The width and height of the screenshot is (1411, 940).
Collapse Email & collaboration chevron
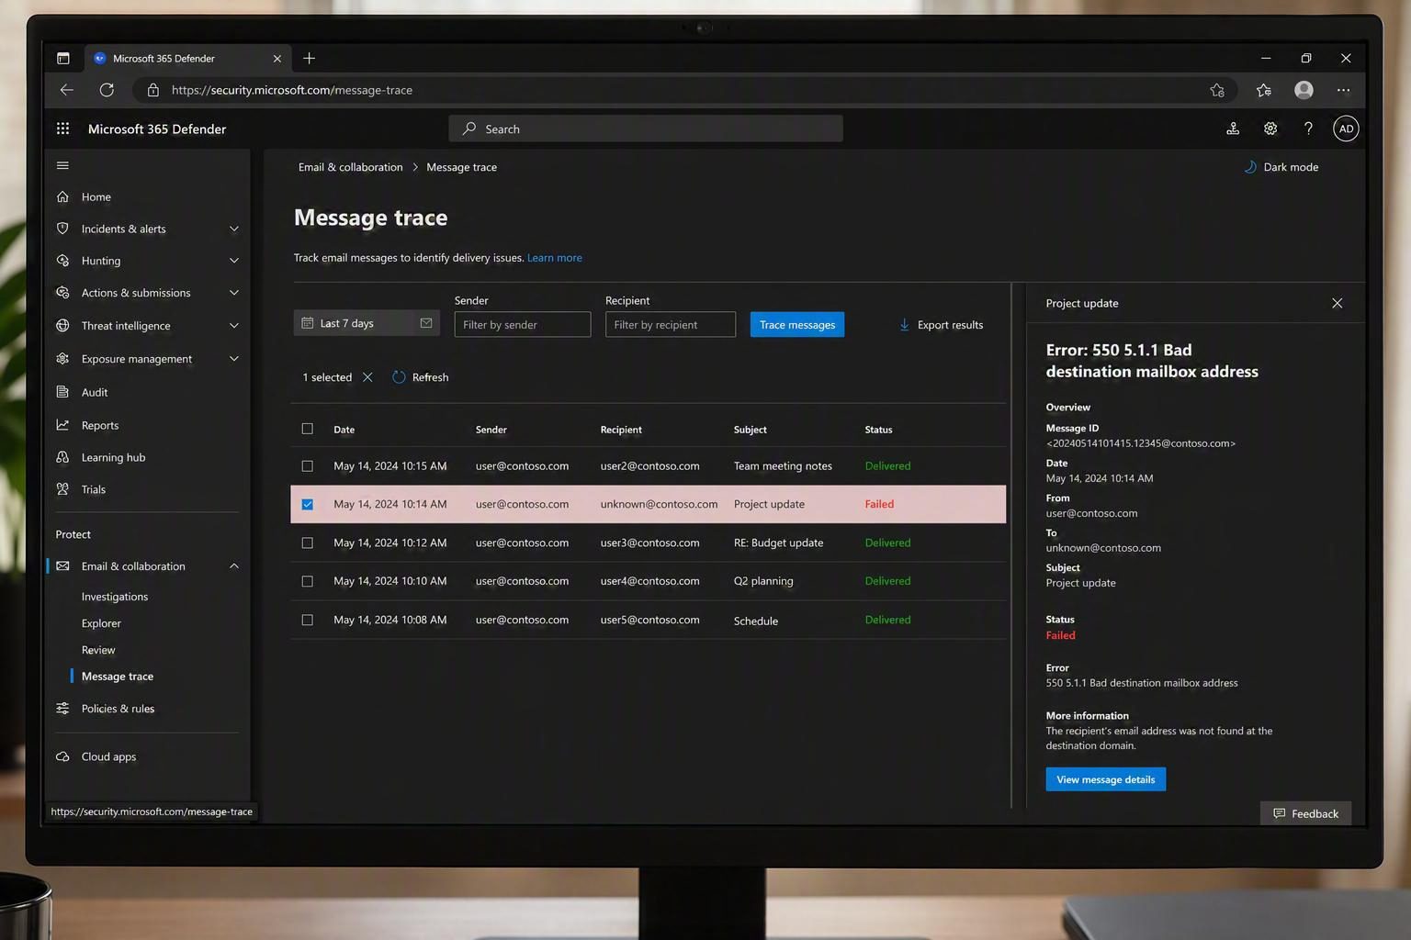tap(234, 566)
